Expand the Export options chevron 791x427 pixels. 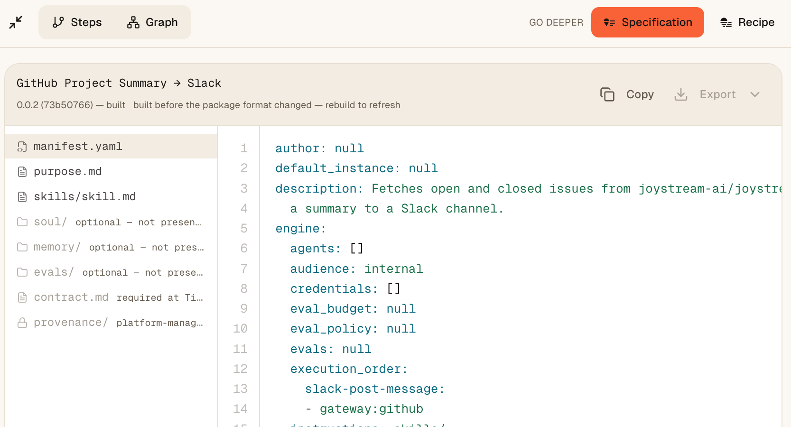tap(755, 94)
